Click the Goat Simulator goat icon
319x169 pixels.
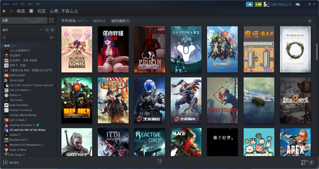6,105
